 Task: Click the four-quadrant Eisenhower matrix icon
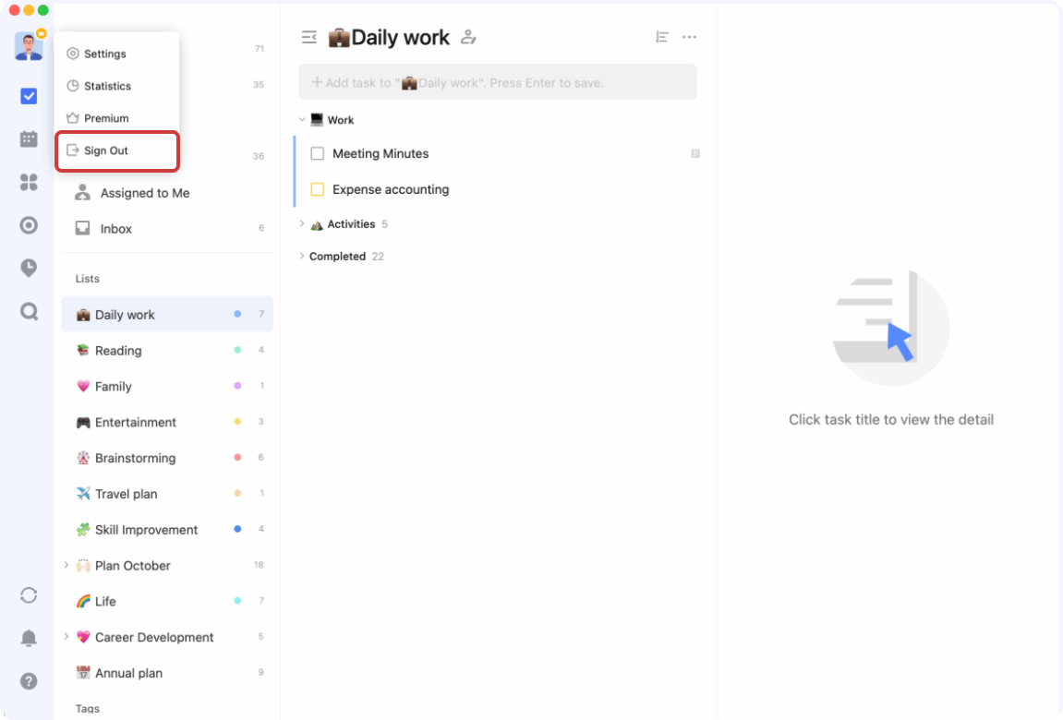click(x=29, y=183)
